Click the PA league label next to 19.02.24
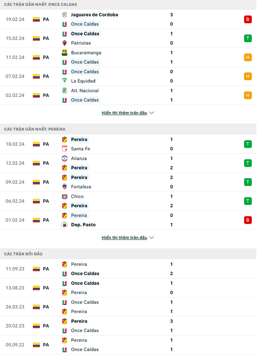 [x=46, y=19]
